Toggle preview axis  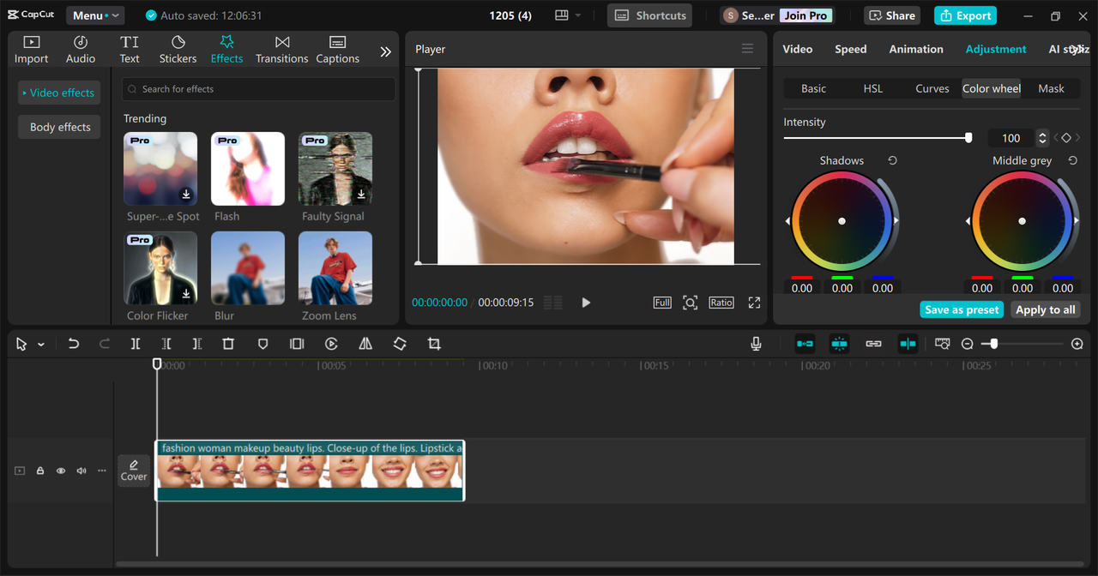click(x=908, y=344)
